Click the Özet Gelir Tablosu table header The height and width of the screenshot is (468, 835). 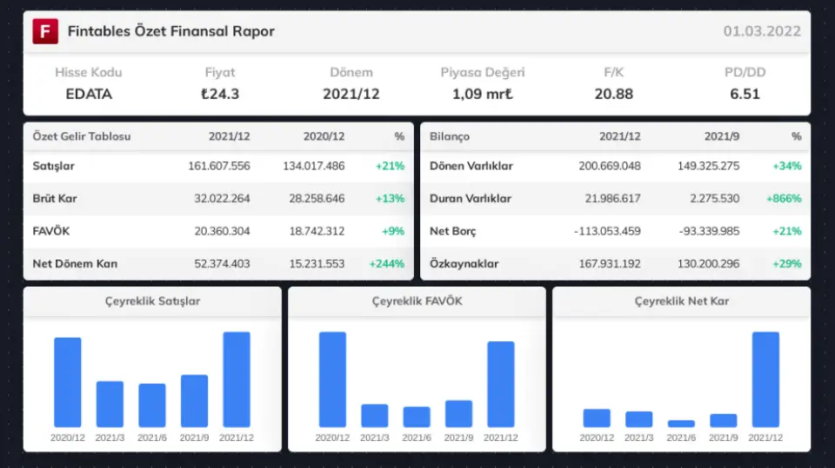82,136
